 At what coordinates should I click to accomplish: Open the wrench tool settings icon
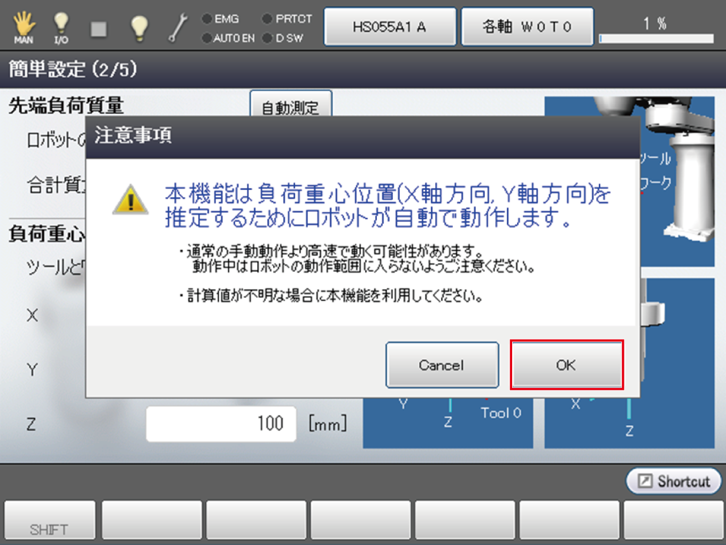177,27
